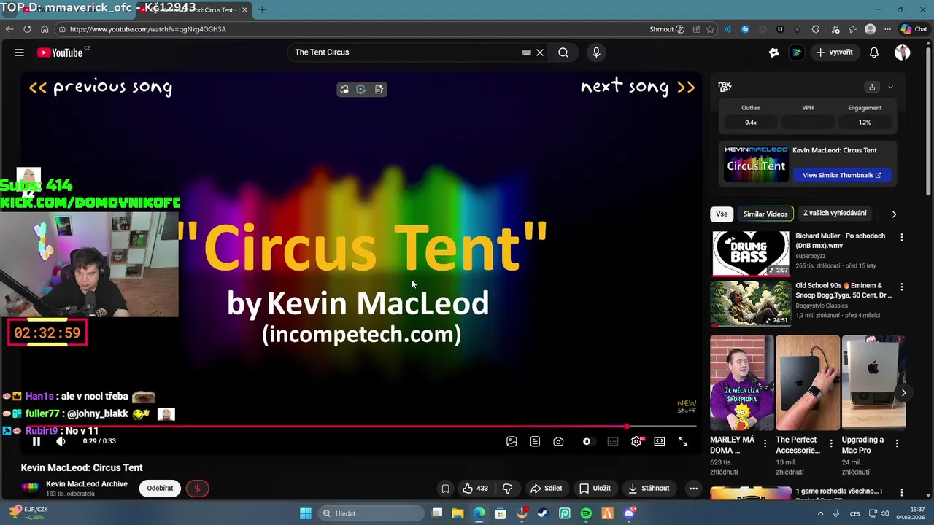Screen dimensions: 934x525
Task: Open the notifications bell
Action: [x=874, y=52]
